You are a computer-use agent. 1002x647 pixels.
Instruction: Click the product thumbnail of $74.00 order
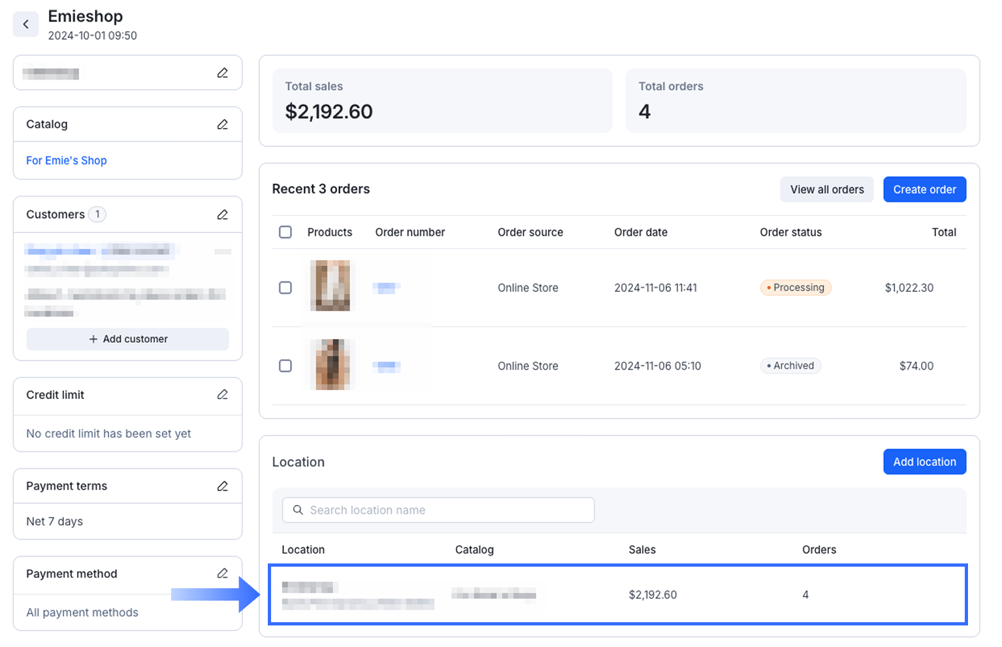click(332, 365)
